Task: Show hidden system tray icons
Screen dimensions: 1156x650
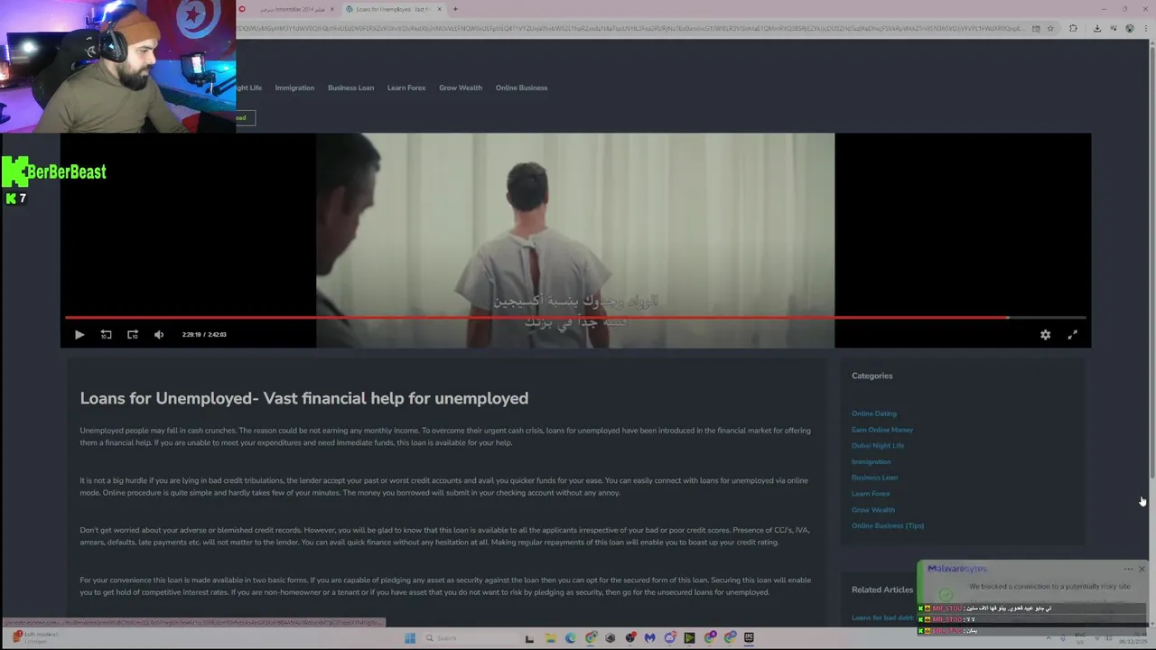Action: point(1049,638)
